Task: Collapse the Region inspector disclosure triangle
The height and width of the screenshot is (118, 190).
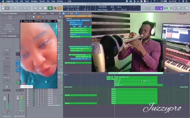Action: pyautogui.click(x=2, y=13)
